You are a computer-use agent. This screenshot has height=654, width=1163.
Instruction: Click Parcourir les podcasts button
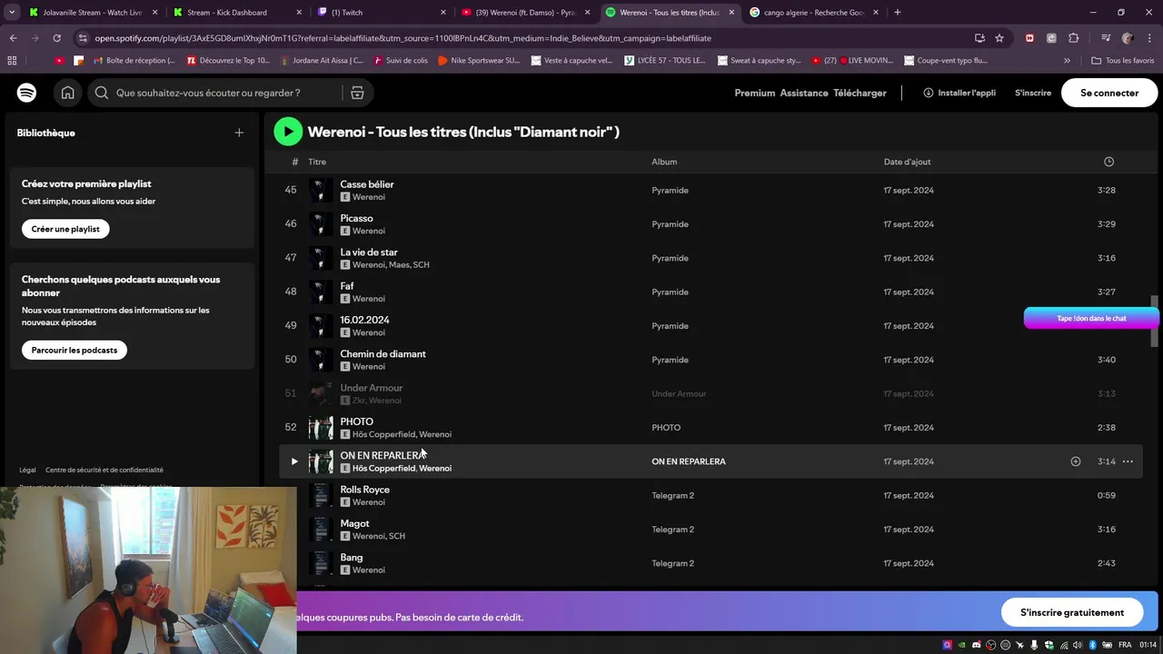pyautogui.click(x=75, y=350)
